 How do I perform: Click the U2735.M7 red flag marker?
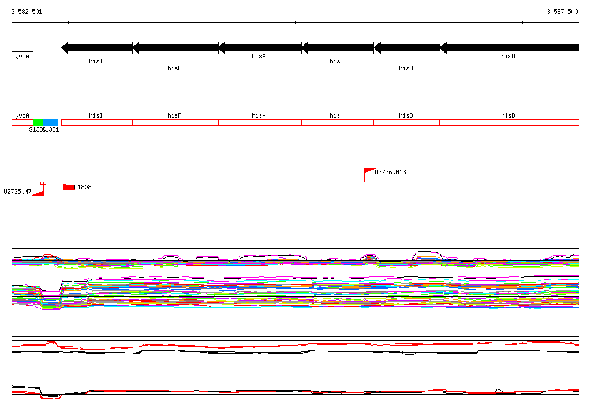[39, 193]
